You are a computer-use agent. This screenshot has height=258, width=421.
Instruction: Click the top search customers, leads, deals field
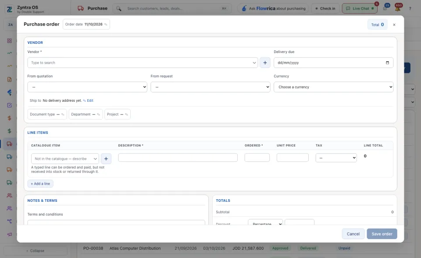172,9
